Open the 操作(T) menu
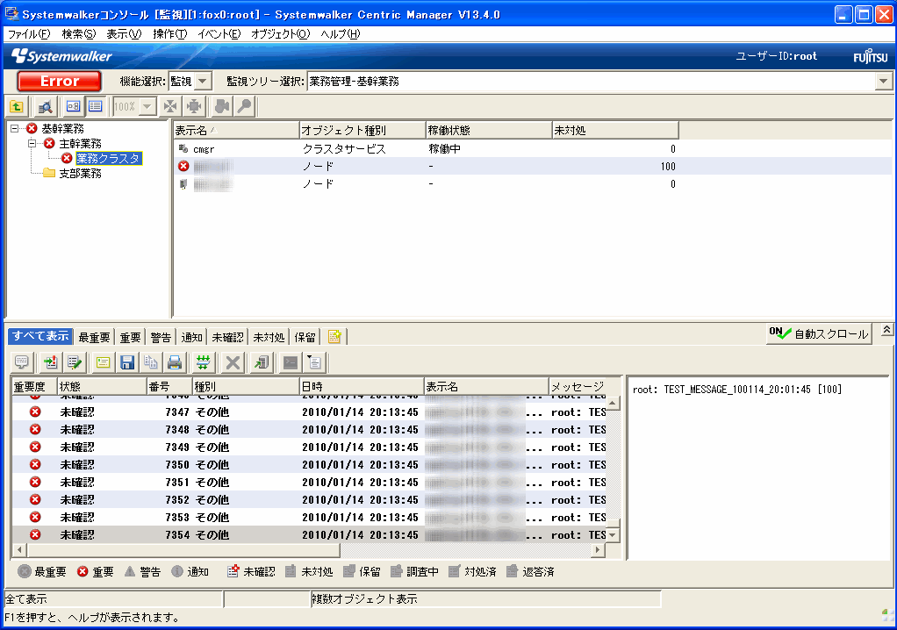 click(170, 33)
